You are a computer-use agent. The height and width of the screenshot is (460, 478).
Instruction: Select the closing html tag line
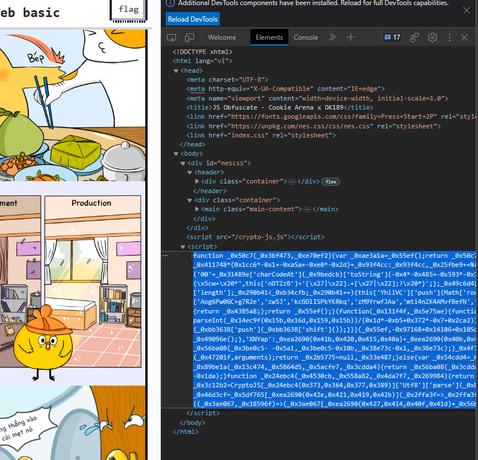pyautogui.click(x=186, y=432)
